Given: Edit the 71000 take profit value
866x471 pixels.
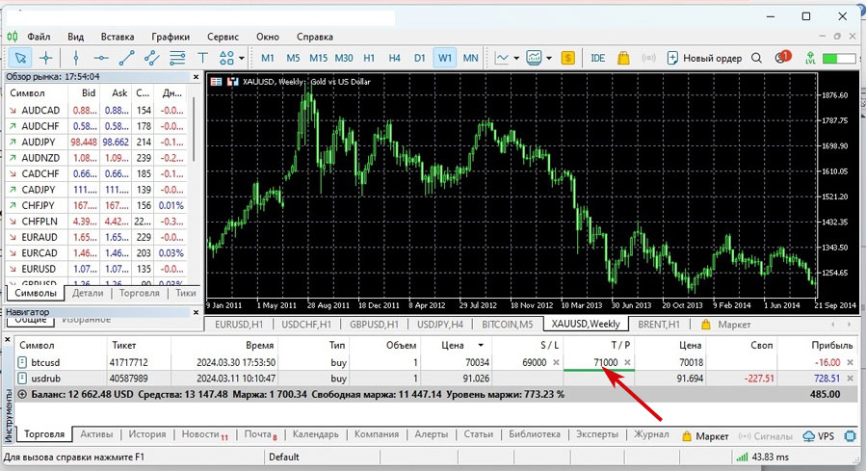Looking at the screenshot, I should (605, 362).
